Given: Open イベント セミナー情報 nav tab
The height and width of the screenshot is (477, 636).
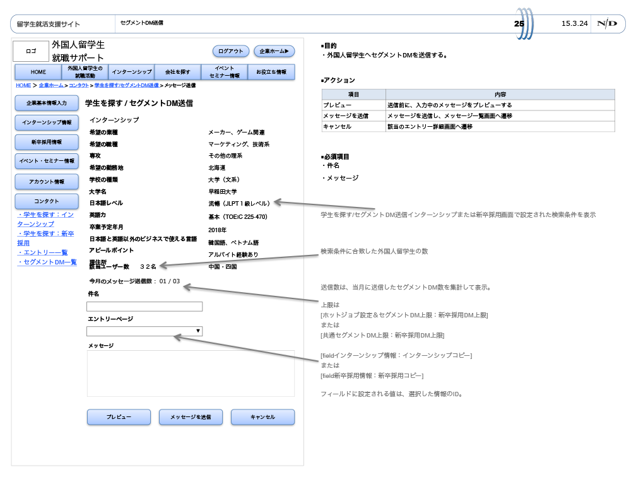Looking at the screenshot, I should [225, 72].
